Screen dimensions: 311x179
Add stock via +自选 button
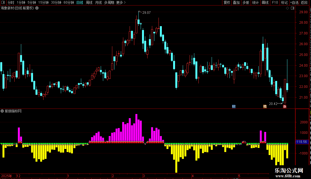pos(294,2)
